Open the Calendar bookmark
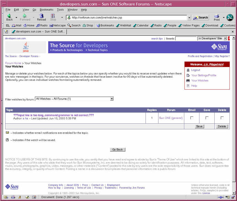The width and height of the screenshot is (237, 201). [x=141, y=25]
